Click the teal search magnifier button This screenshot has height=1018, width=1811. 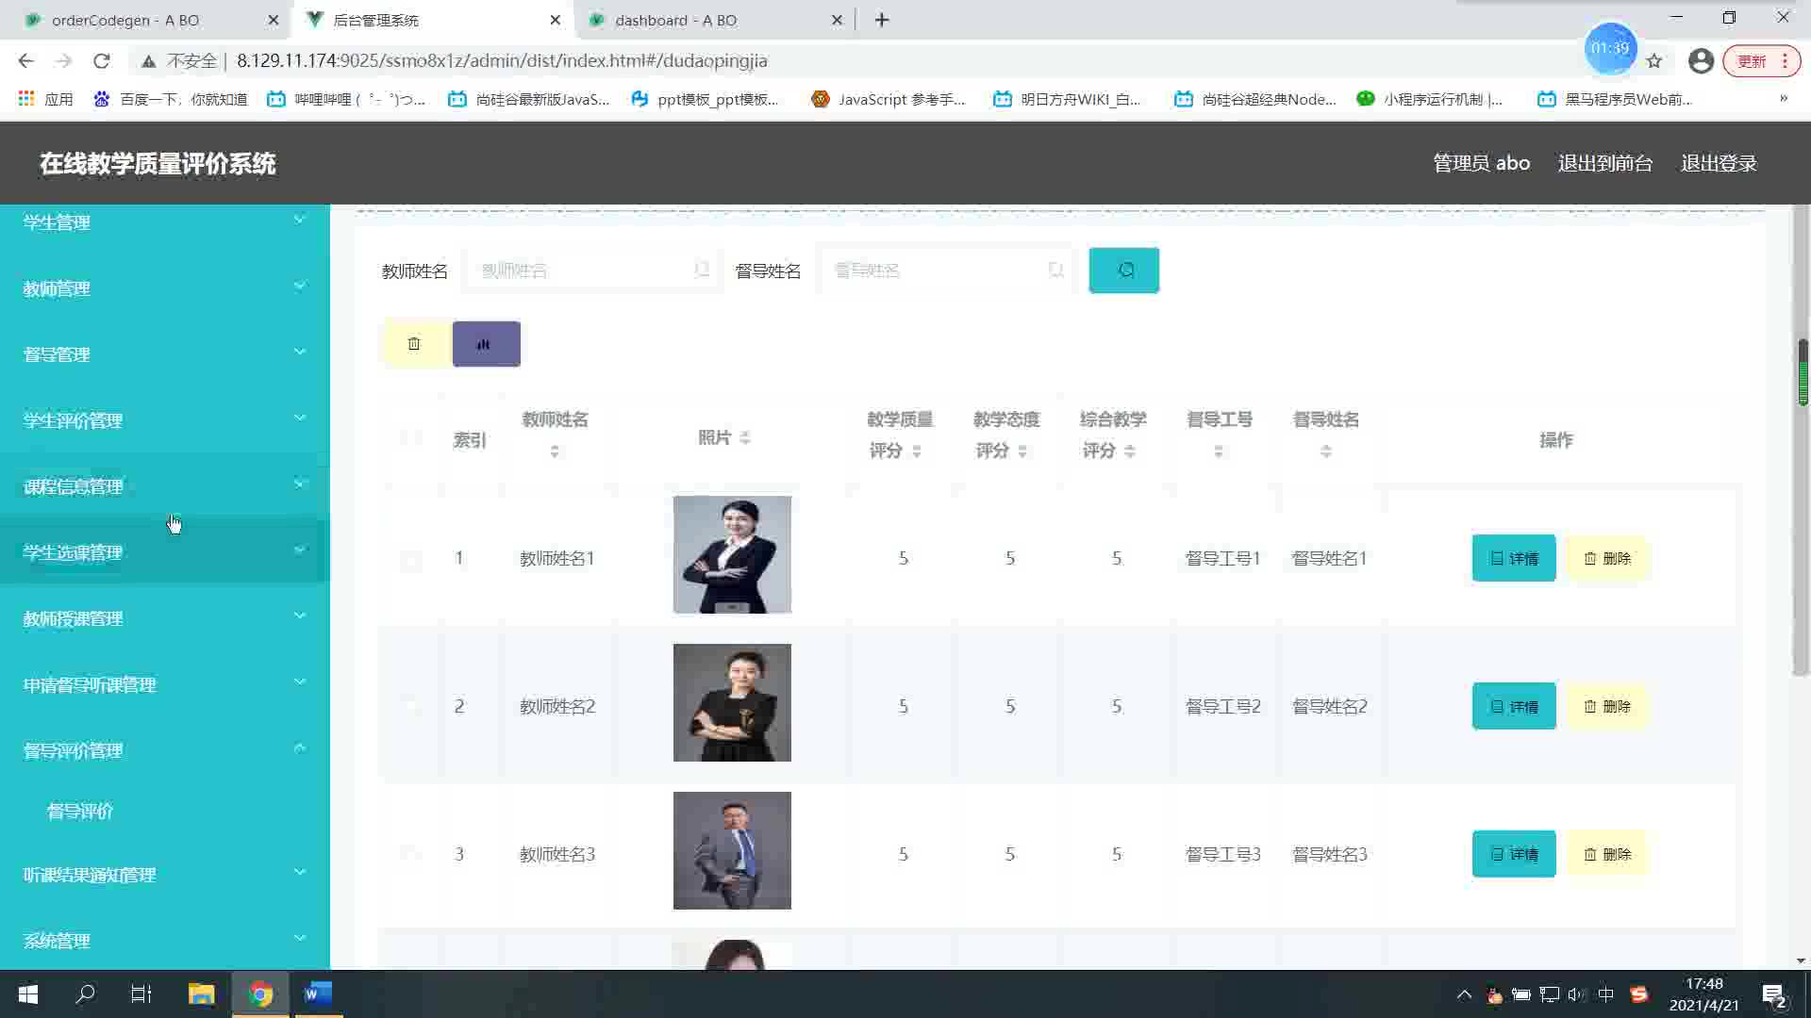point(1123,271)
